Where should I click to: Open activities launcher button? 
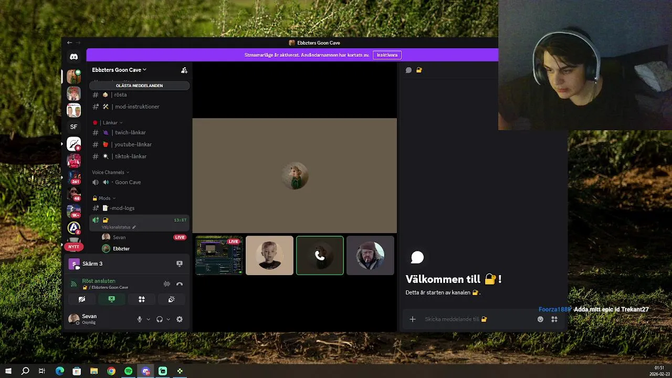click(142, 299)
